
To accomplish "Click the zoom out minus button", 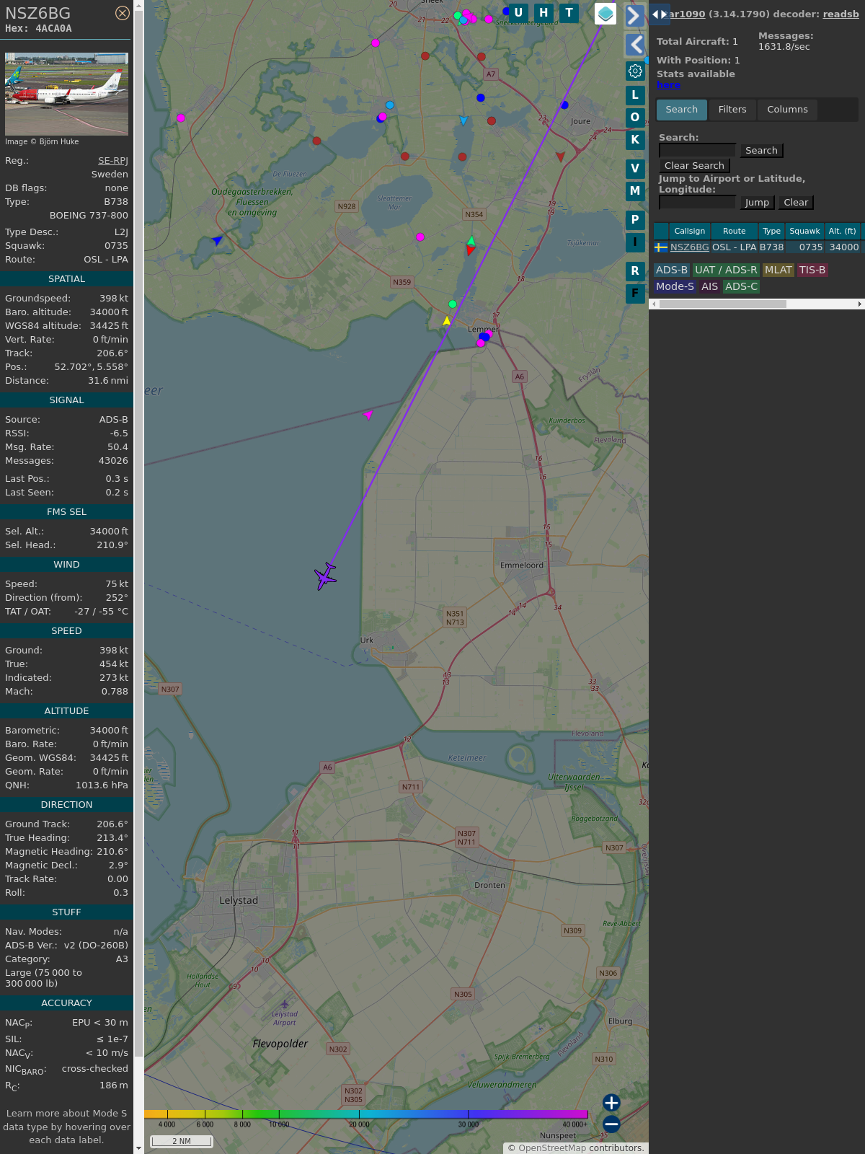I will click(611, 1124).
